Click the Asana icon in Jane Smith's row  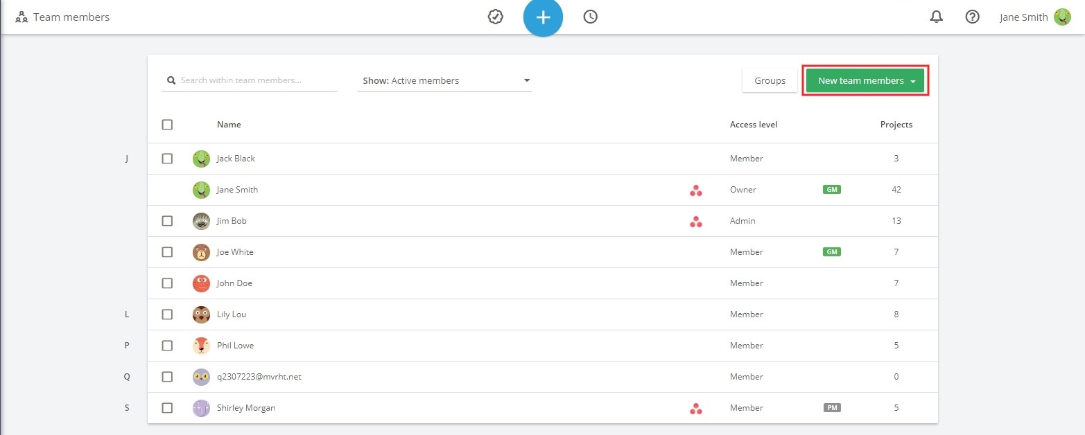[696, 190]
